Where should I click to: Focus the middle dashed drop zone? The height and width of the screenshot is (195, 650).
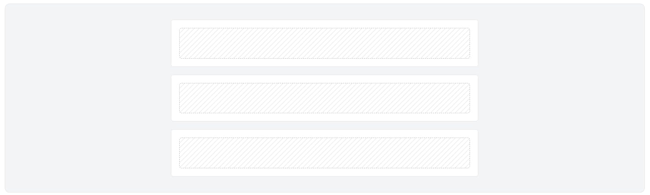pyautogui.click(x=324, y=98)
